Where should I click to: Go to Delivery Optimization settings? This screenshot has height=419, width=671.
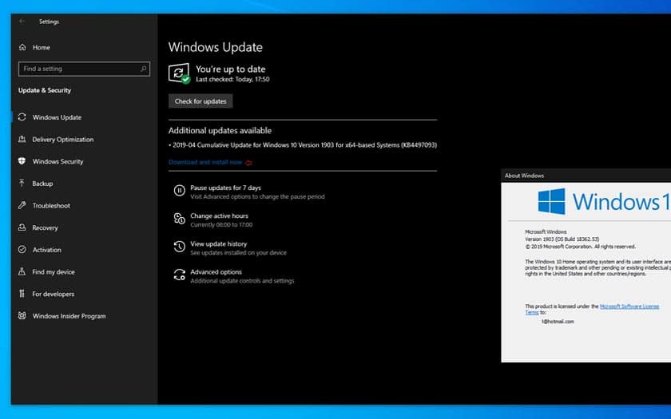[x=63, y=140]
